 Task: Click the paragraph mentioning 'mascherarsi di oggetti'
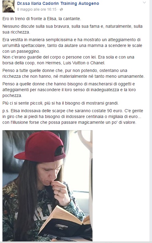69,90
